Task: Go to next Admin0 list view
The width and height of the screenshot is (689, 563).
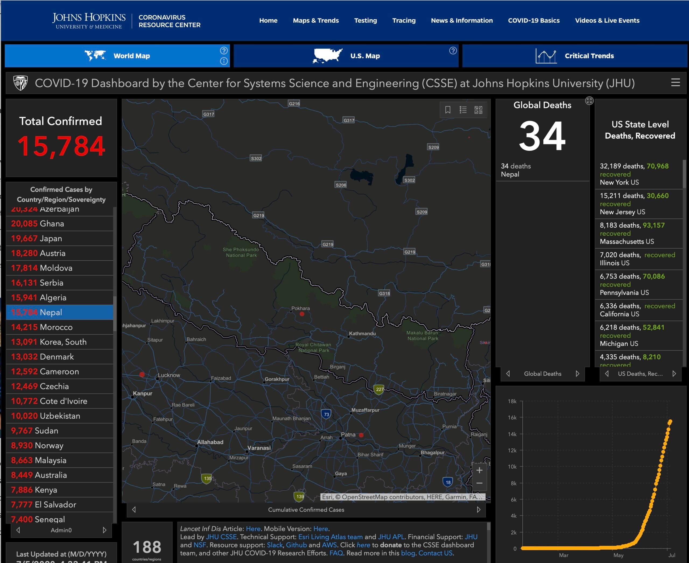Action: [104, 530]
